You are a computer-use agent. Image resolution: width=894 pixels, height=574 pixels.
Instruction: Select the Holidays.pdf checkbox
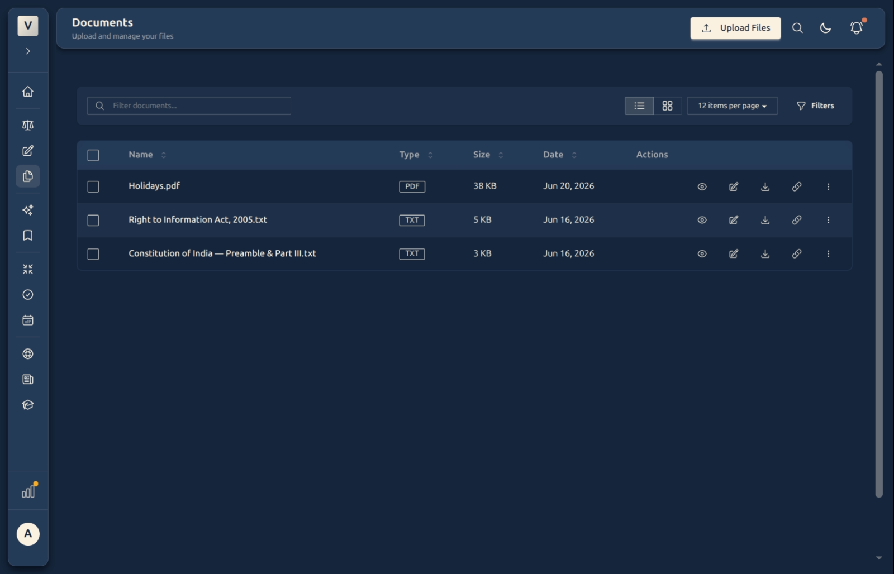click(x=93, y=186)
